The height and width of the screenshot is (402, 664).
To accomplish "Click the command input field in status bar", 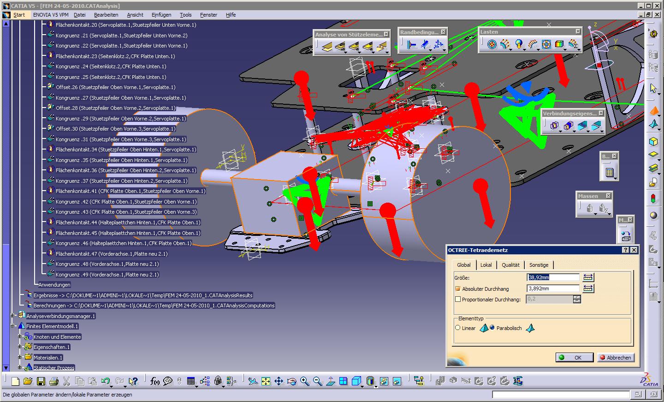I will 561,395.
